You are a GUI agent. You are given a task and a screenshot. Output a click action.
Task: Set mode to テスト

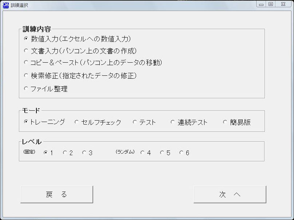144,122
